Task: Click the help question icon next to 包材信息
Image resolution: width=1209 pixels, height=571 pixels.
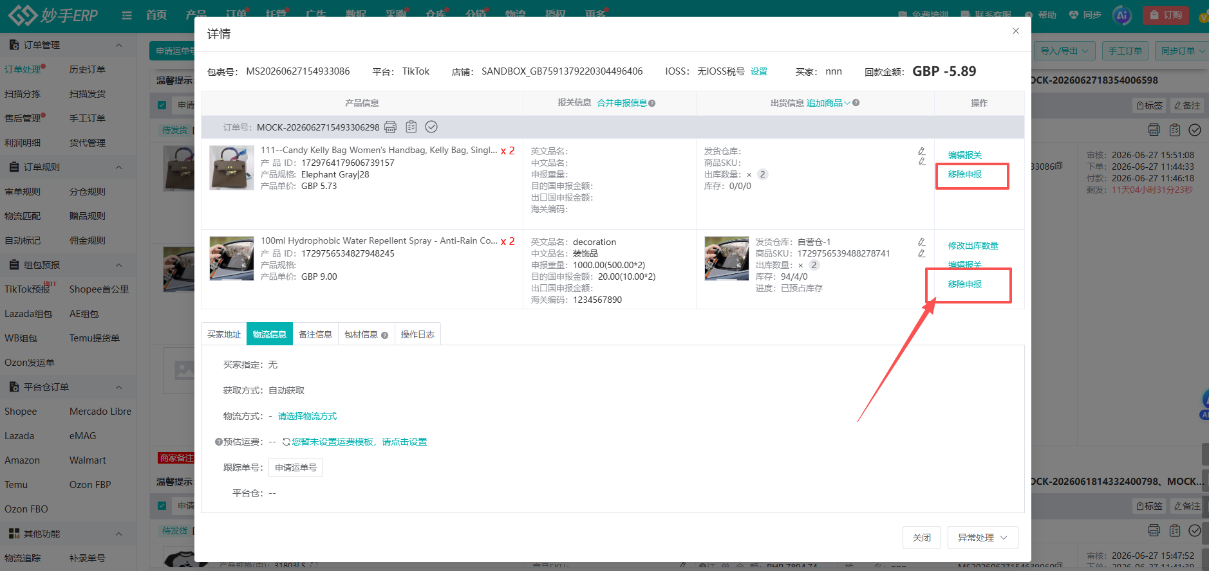Action: click(x=384, y=335)
